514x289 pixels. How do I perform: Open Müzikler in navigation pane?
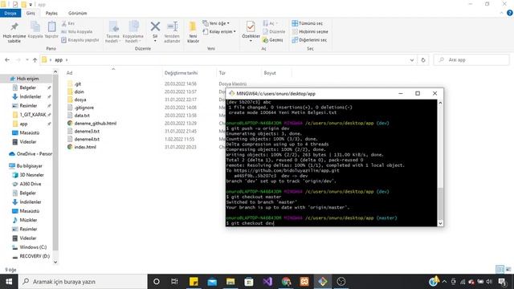click(x=28, y=220)
